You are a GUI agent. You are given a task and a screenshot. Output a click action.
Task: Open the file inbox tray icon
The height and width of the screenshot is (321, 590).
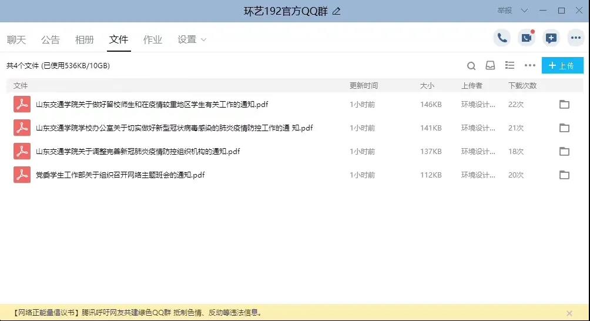(x=490, y=66)
